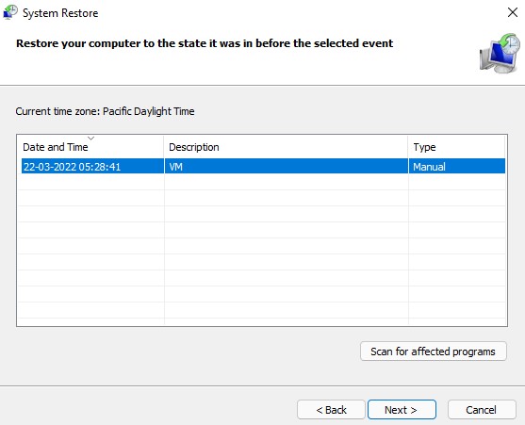Go back with the Back button
The width and height of the screenshot is (525, 425).
tap(331, 410)
